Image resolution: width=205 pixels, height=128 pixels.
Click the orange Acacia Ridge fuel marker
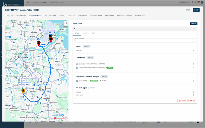click(x=23, y=91)
